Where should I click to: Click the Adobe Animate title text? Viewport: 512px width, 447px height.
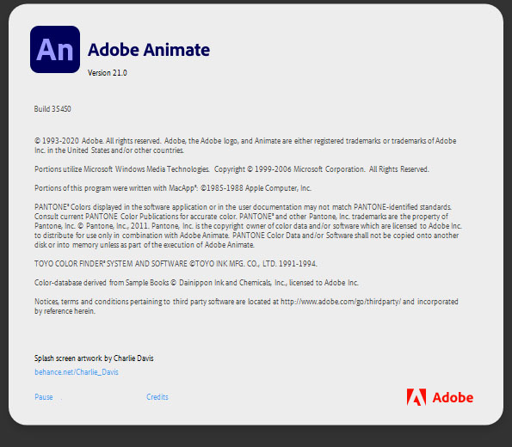tap(149, 50)
